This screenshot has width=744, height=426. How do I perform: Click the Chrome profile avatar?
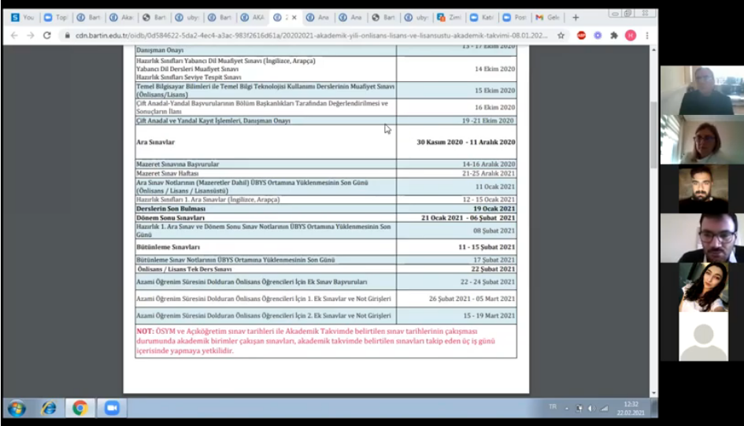tap(631, 35)
